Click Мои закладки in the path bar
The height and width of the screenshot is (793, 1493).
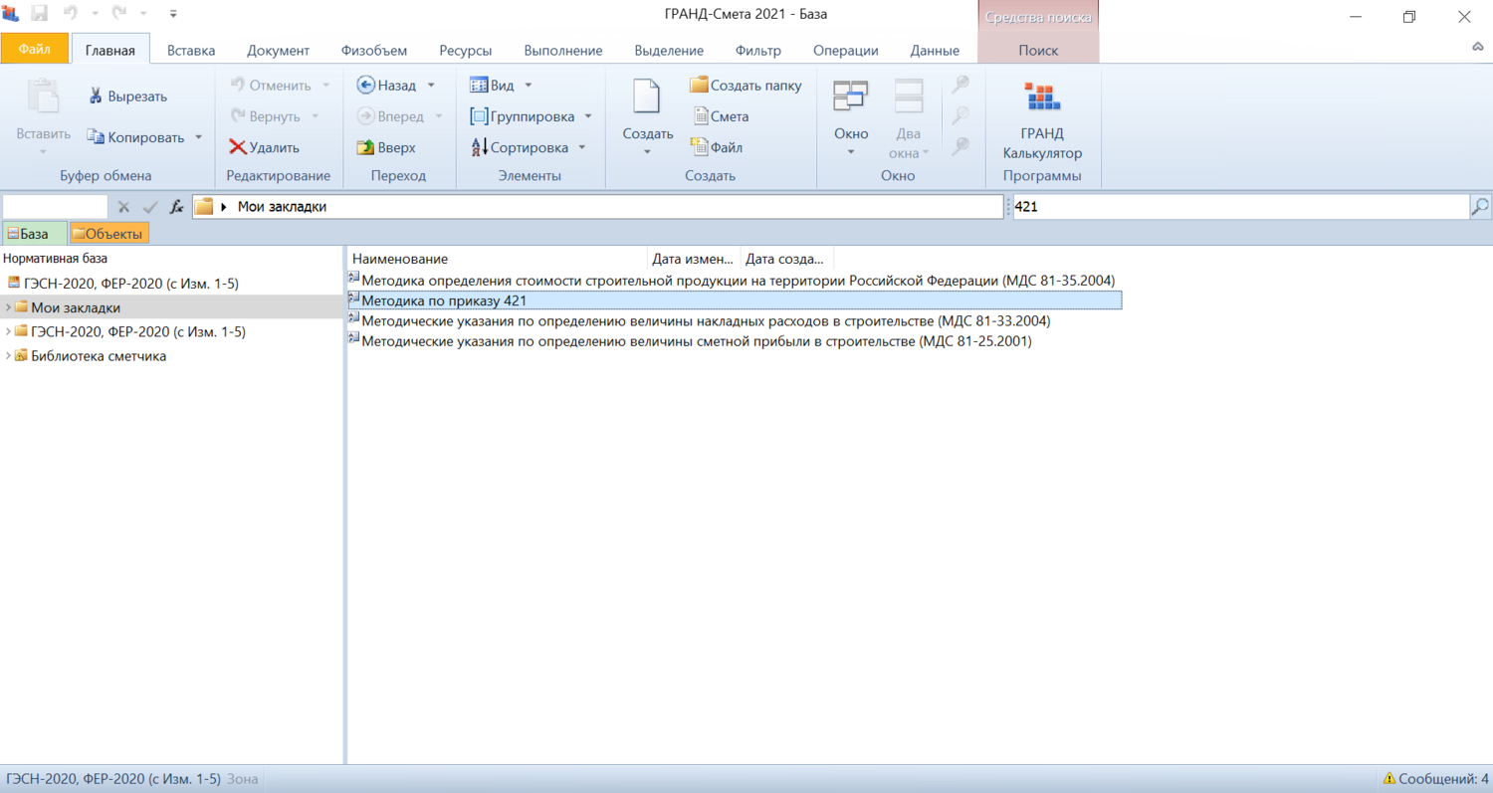[282, 207]
